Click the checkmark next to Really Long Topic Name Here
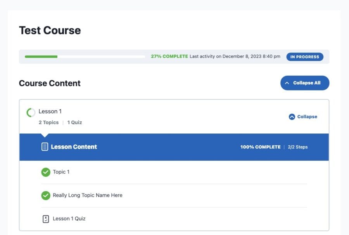 coord(45,195)
